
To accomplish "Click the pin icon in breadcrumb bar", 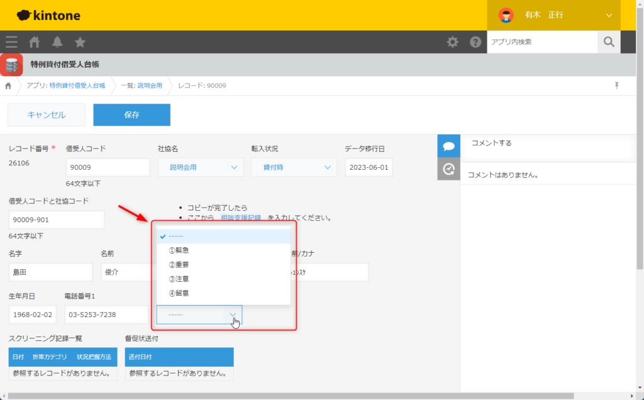I will (617, 86).
